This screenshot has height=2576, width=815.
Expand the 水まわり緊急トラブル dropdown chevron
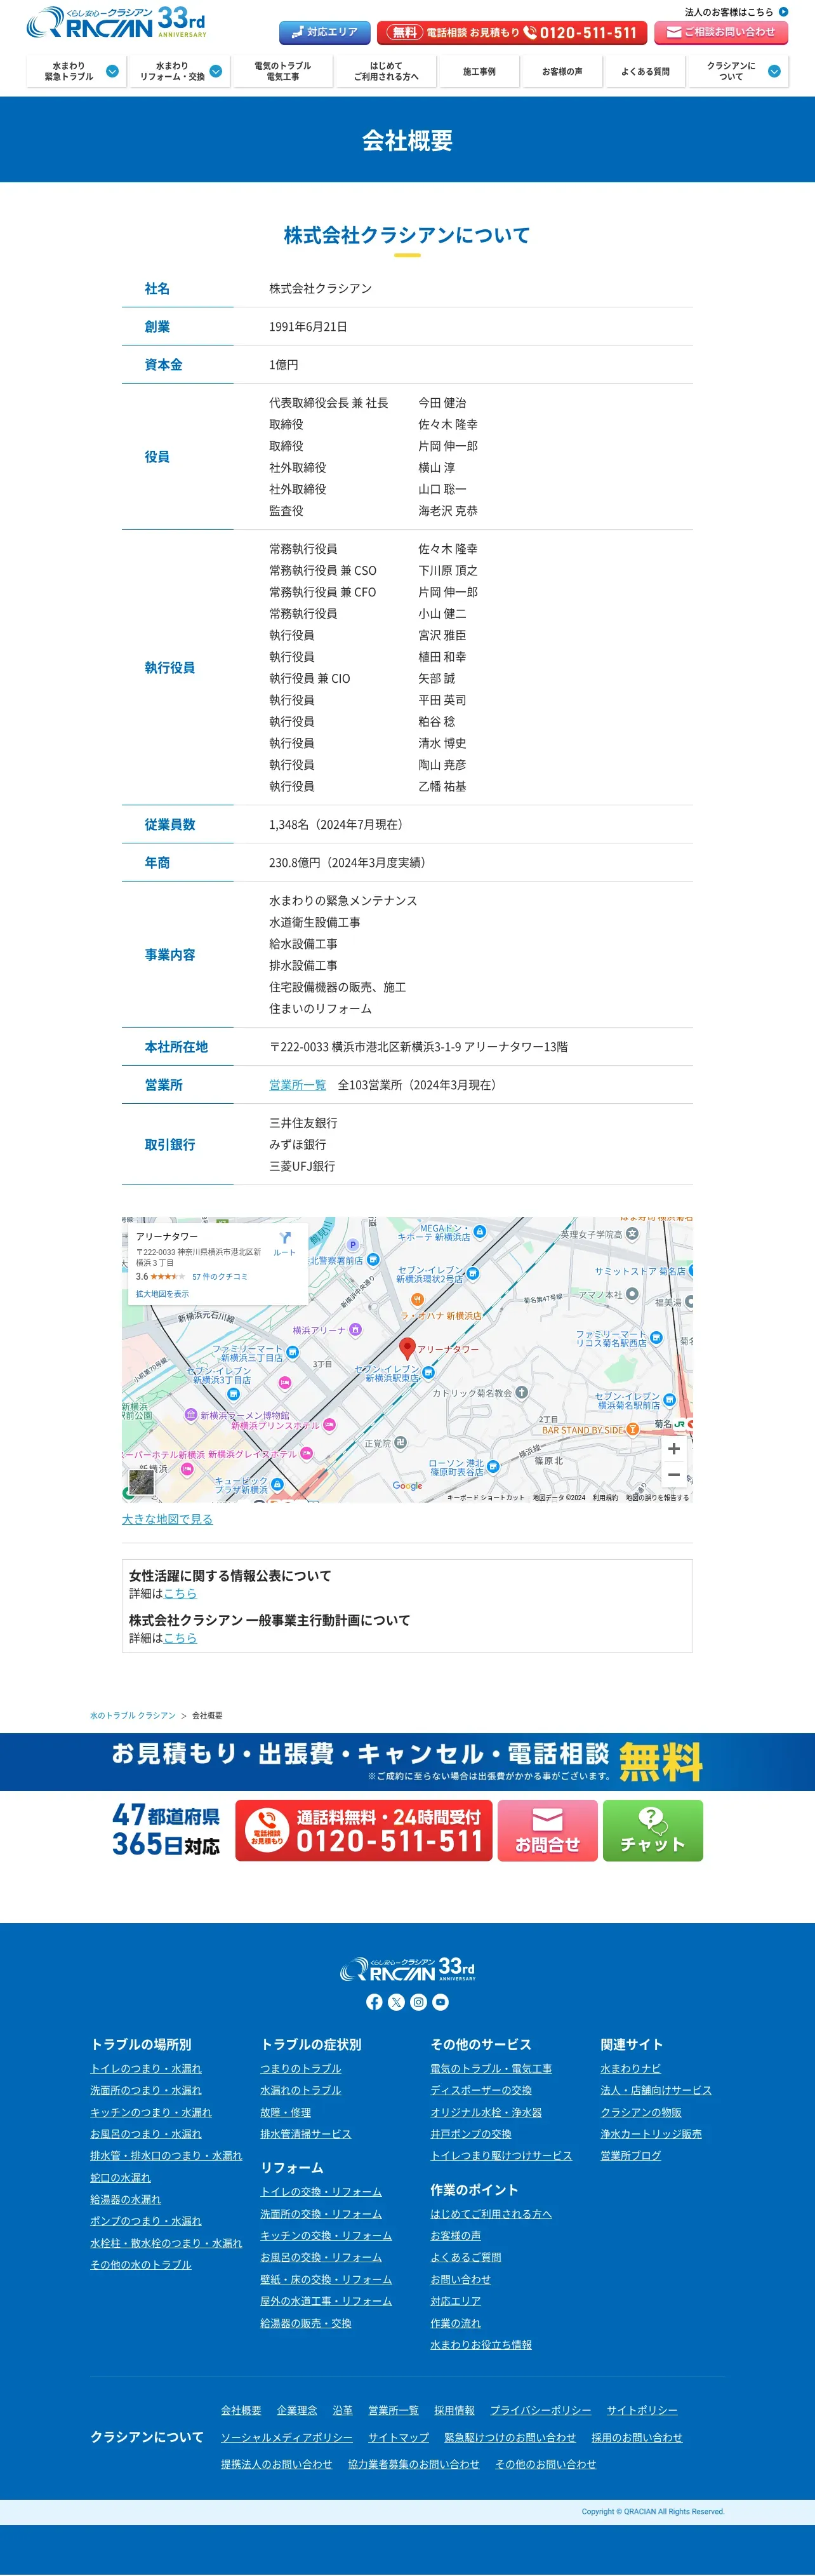pos(112,71)
